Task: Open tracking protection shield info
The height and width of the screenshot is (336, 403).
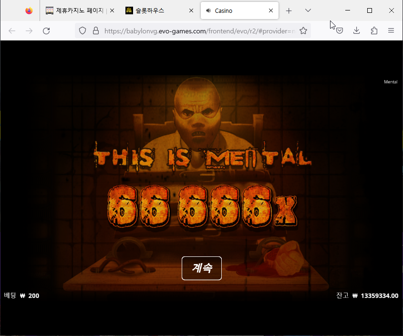Action: pyautogui.click(x=83, y=31)
